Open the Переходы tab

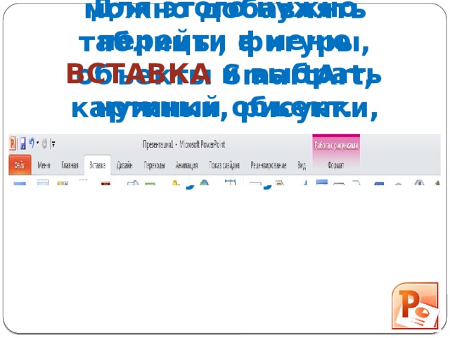tap(154, 165)
